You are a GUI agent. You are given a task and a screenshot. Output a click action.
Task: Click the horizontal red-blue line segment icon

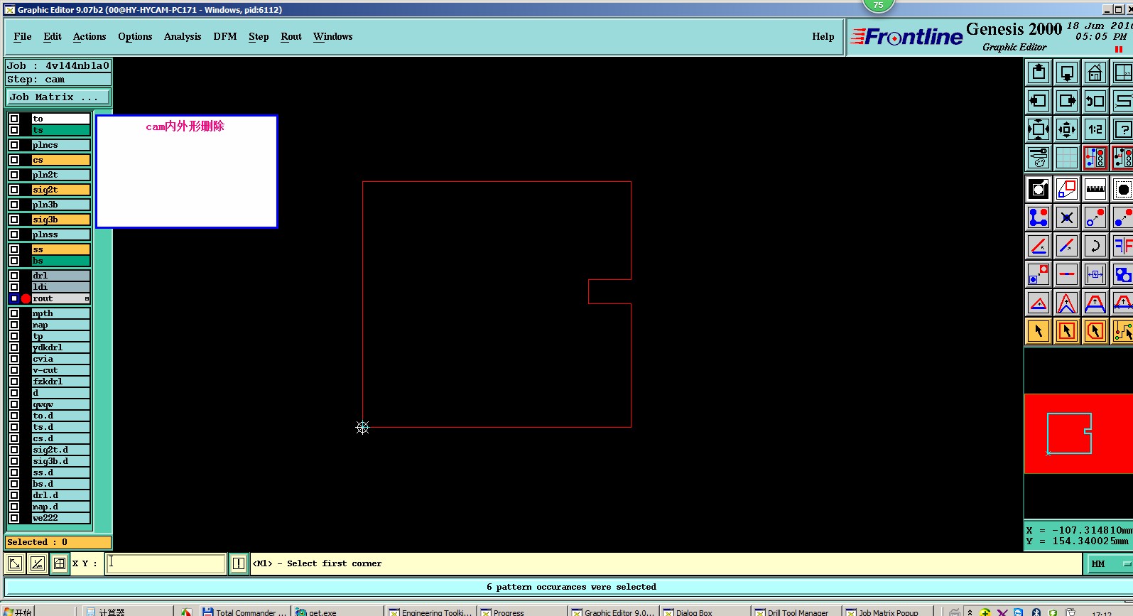click(x=1067, y=274)
